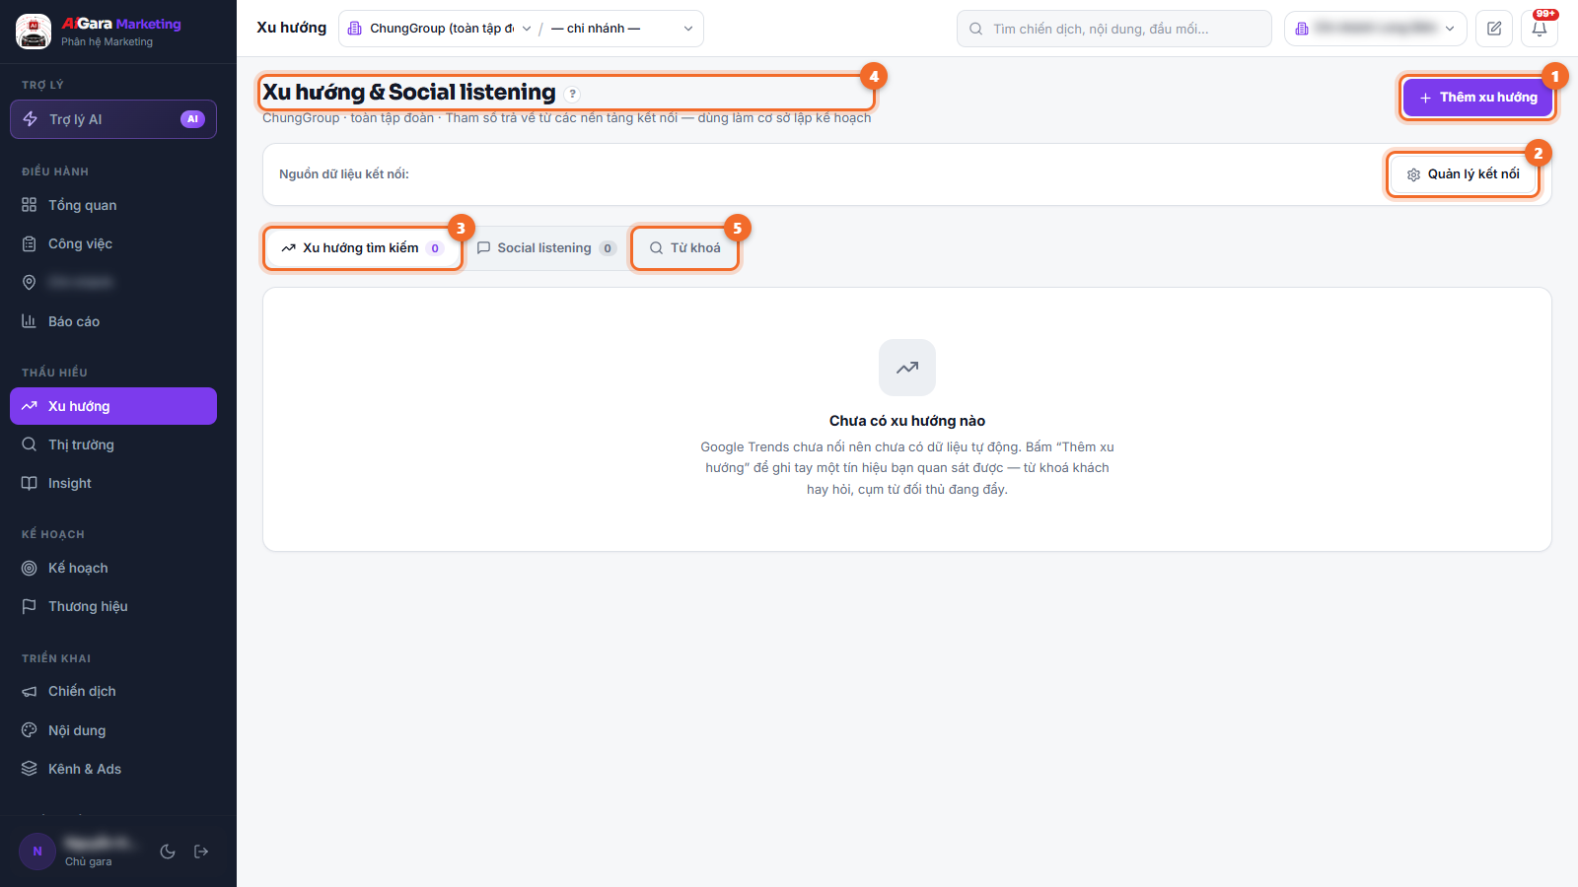Open the Trợ lý AI assistant
Viewport: 1578px width, 887px height.
(113, 119)
